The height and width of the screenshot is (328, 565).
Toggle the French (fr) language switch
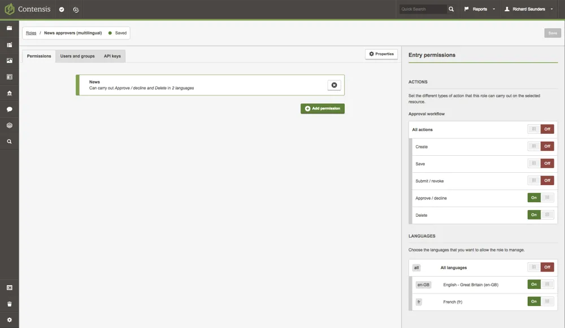(541, 301)
